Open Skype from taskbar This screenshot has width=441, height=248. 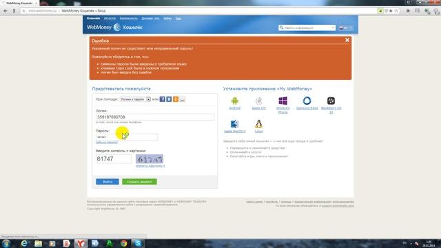pos(138,243)
